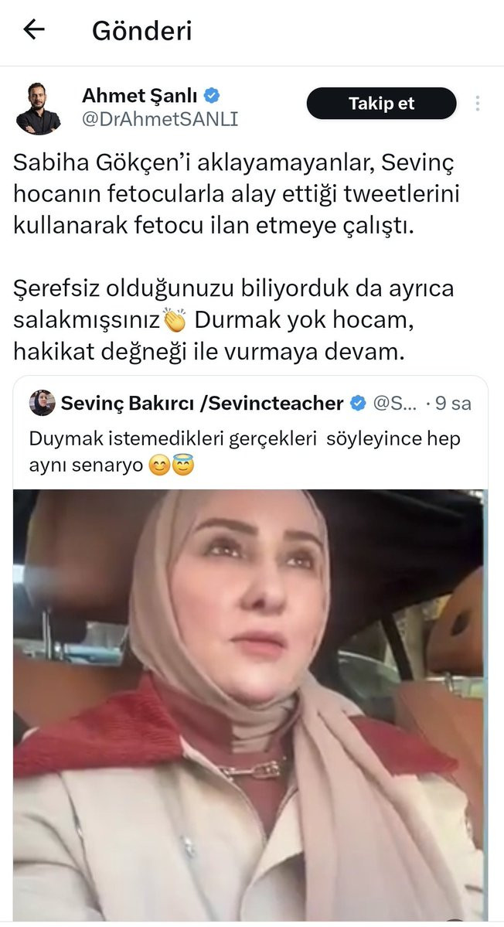The height and width of the screenshot is (927, 504).
Task: Tap the smiling face emoji after senaryo
Action: (158, 466)
